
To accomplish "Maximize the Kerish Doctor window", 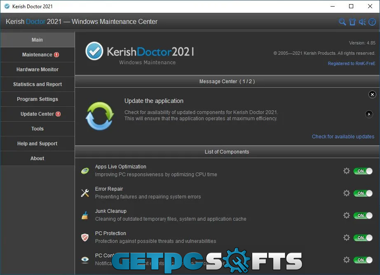I will point(351,6).
